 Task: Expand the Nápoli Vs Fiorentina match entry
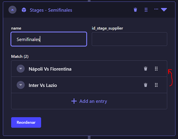tap(21, 69)
